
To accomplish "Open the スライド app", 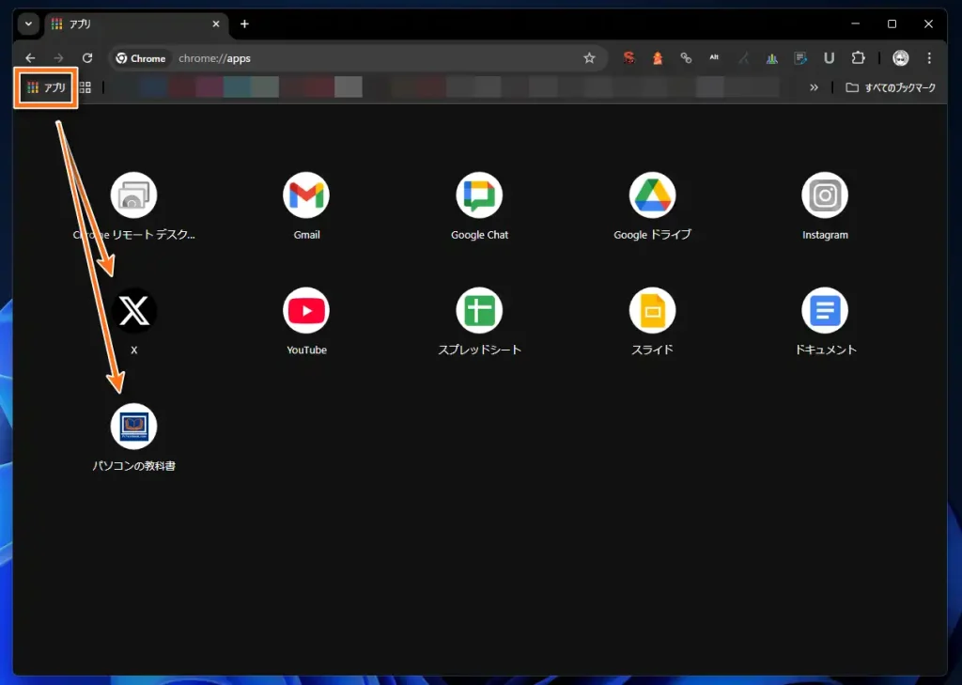I will click(x=652, y=310).
